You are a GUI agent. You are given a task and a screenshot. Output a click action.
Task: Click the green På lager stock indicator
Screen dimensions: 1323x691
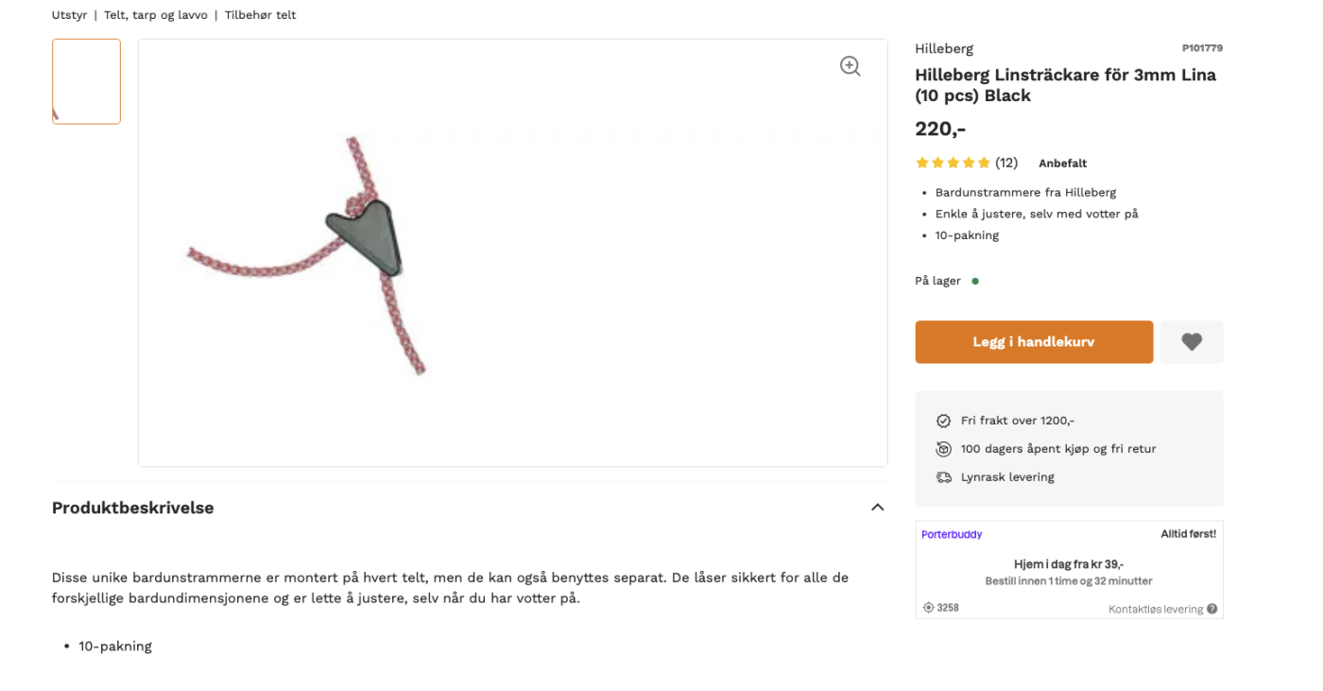pyautogui.click(x=974, y=280)
